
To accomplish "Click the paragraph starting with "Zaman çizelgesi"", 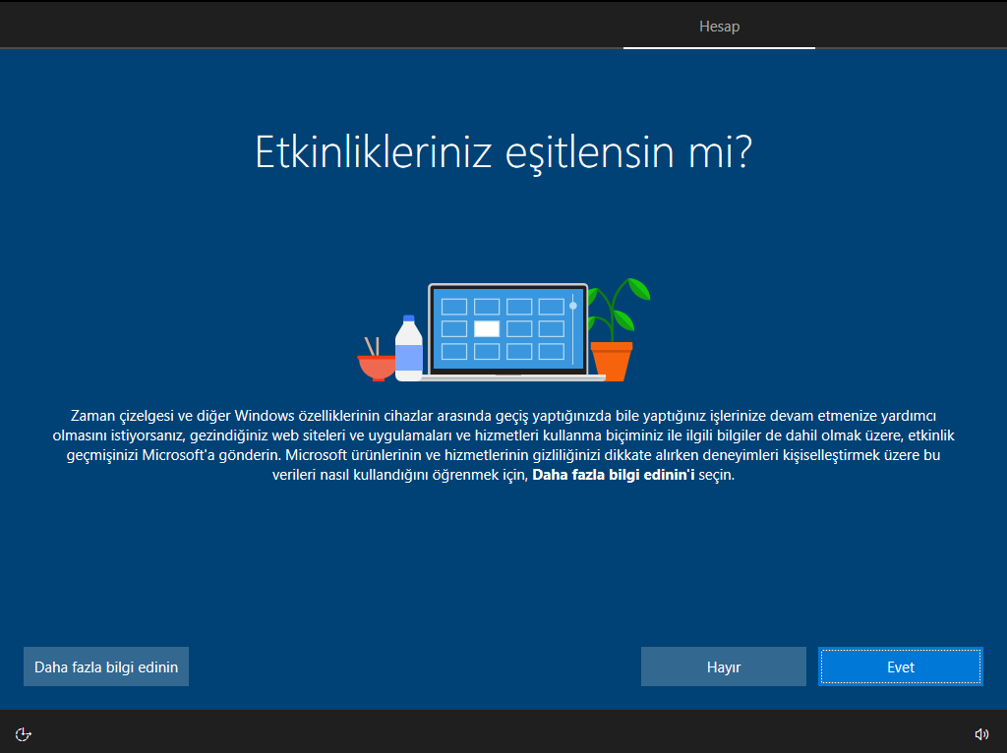I will tap(503, 444).
